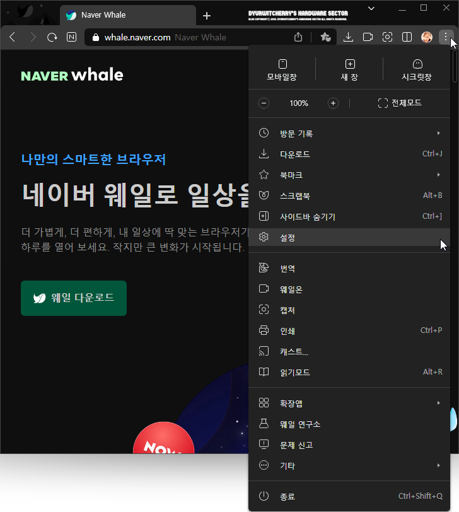Open 시크릿창 secret window
459x512 pixels.
(417, 70)
